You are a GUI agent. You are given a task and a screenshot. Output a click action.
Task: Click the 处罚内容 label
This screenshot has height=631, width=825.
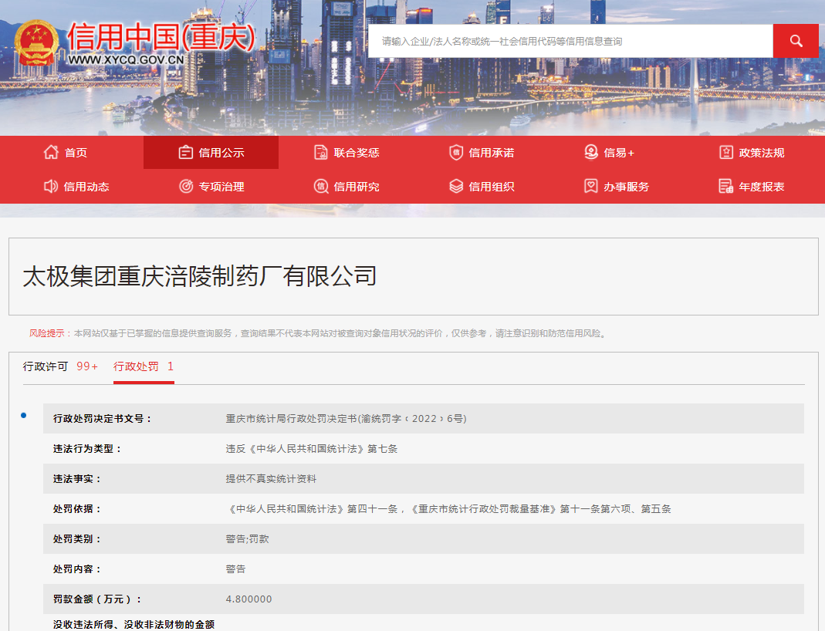[77, 569]
